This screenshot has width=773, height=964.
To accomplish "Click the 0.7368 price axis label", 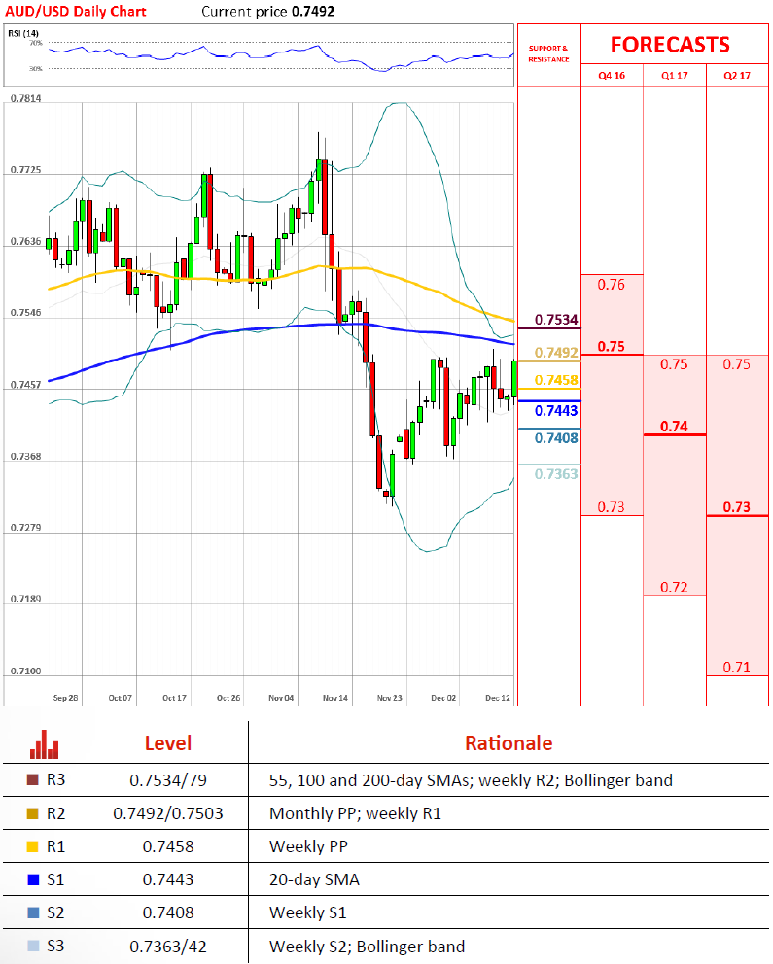I will (x=26, y=457).
